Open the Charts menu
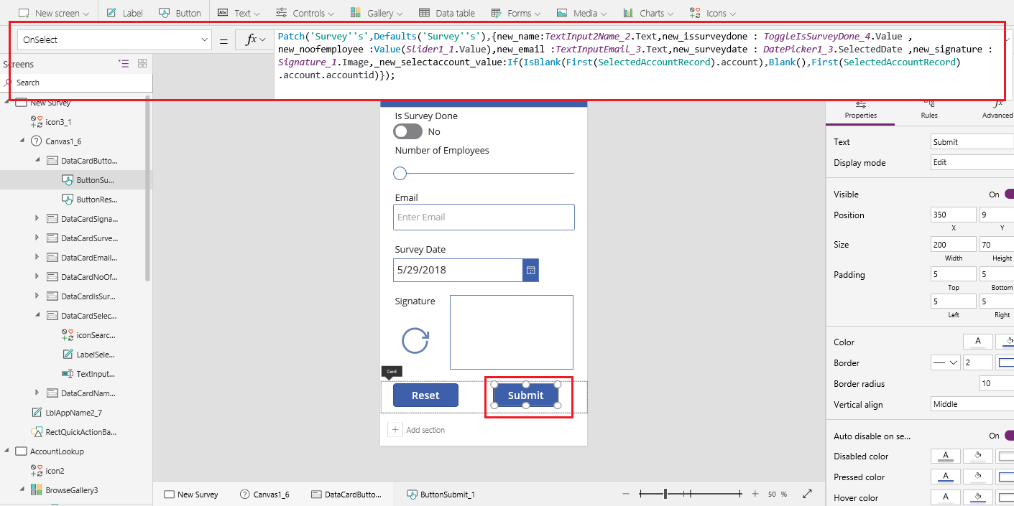This screenshot has width=1014, height=506. 647,12
